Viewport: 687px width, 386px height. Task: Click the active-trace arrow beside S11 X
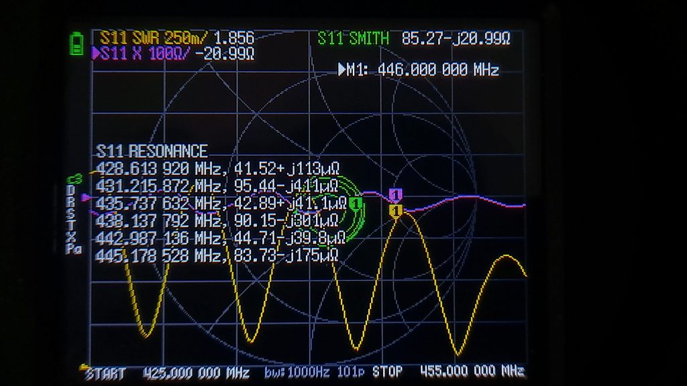click(x=95, y=54)
